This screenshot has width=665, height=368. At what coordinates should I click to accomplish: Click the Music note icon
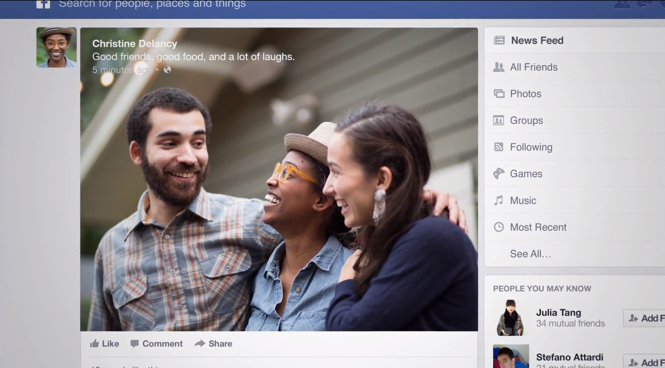click(x=498, y=201)
